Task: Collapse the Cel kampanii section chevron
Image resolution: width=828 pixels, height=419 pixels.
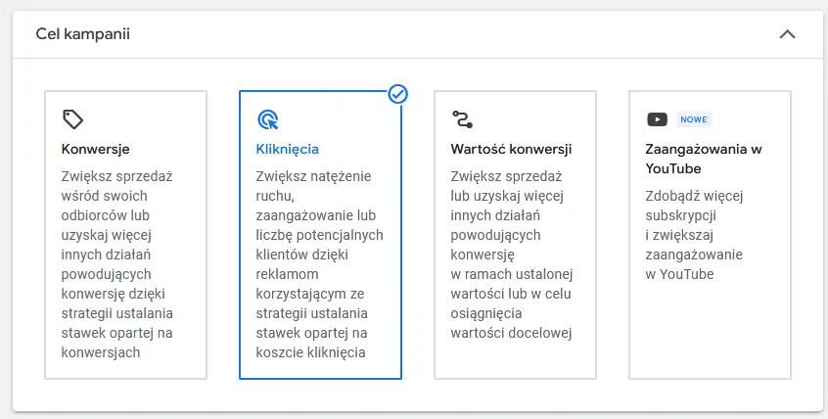Action: click(x=787, y=34)
